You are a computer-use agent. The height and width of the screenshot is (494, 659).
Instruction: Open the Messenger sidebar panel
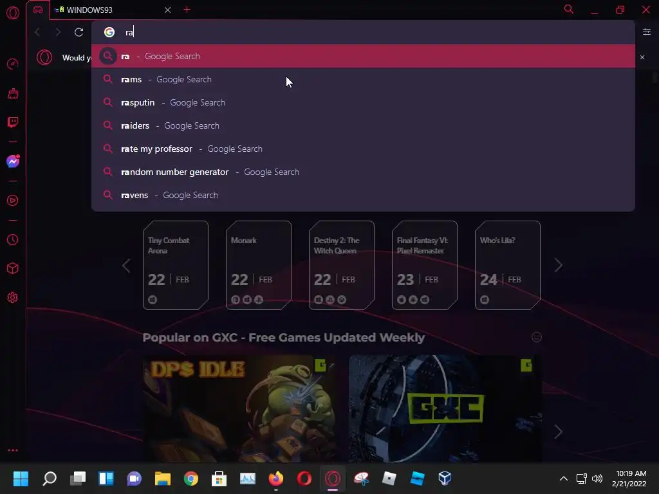click(x=13, y=161)
